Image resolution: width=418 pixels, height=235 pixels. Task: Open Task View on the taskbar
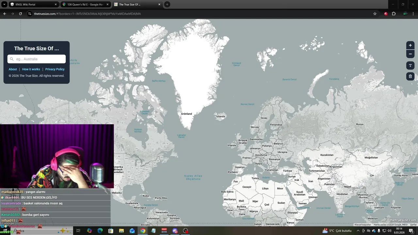78,231
